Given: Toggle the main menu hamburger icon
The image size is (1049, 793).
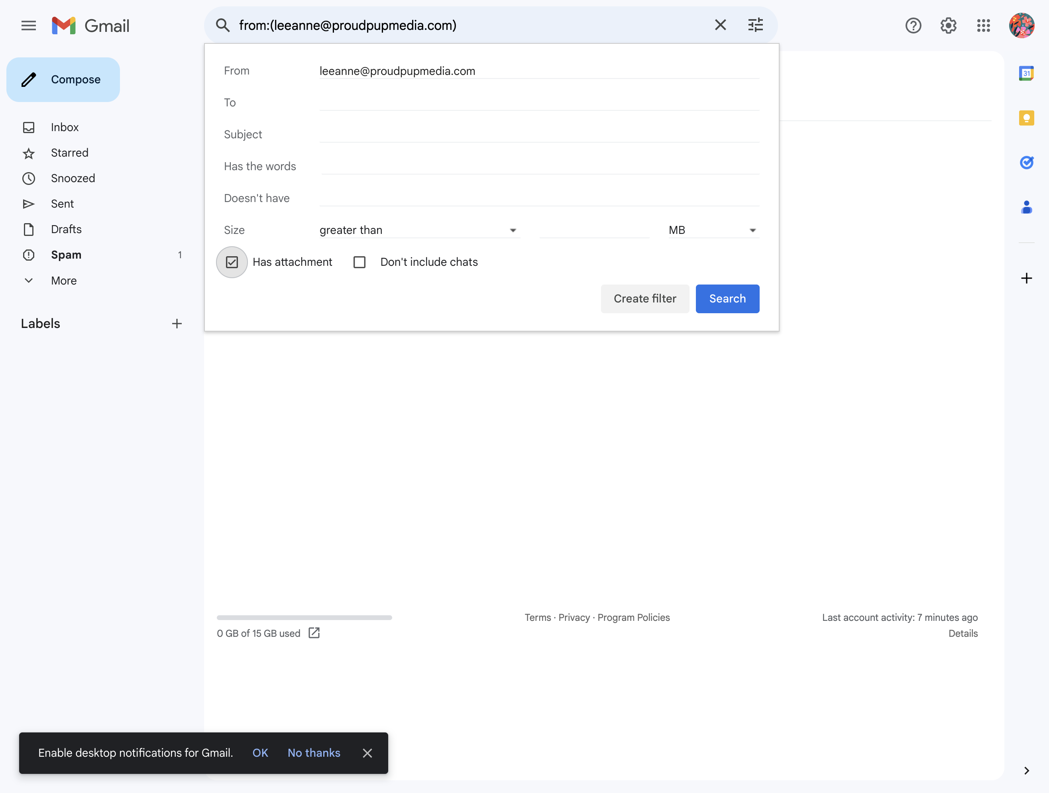Looking at the screenshot, I should coord(28,26).
